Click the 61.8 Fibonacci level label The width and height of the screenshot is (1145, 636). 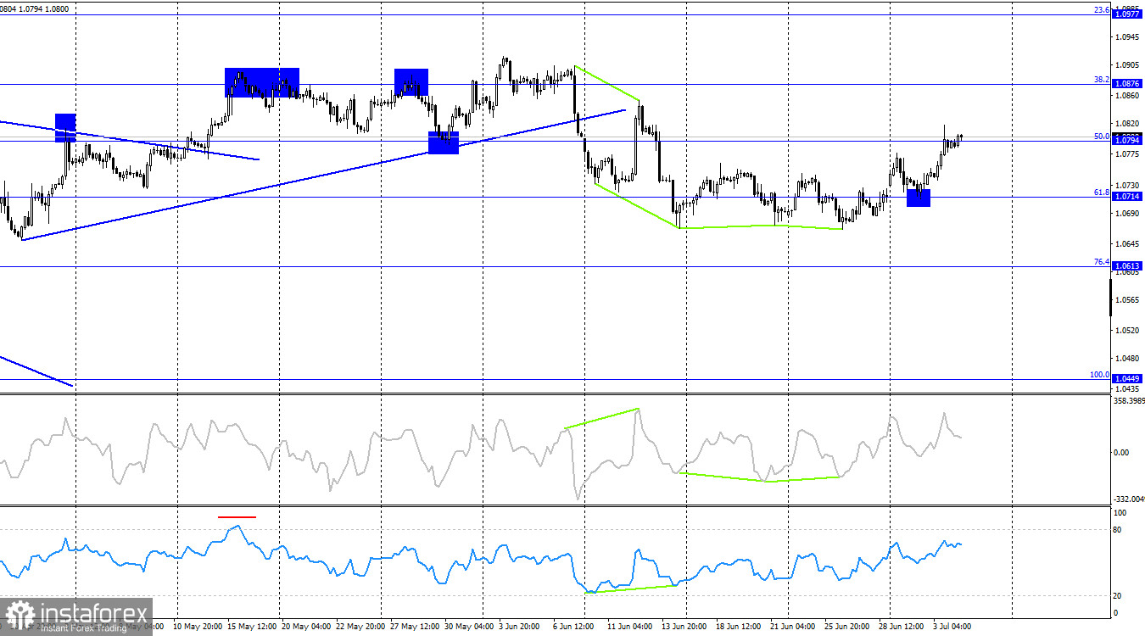coord(1101,192)
